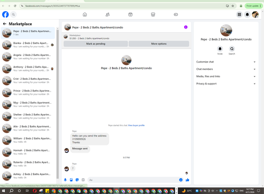264x194 pixels.
Task: Click the conversation list scrollbar
Action: pyautogui.click(x=58, y=104)
